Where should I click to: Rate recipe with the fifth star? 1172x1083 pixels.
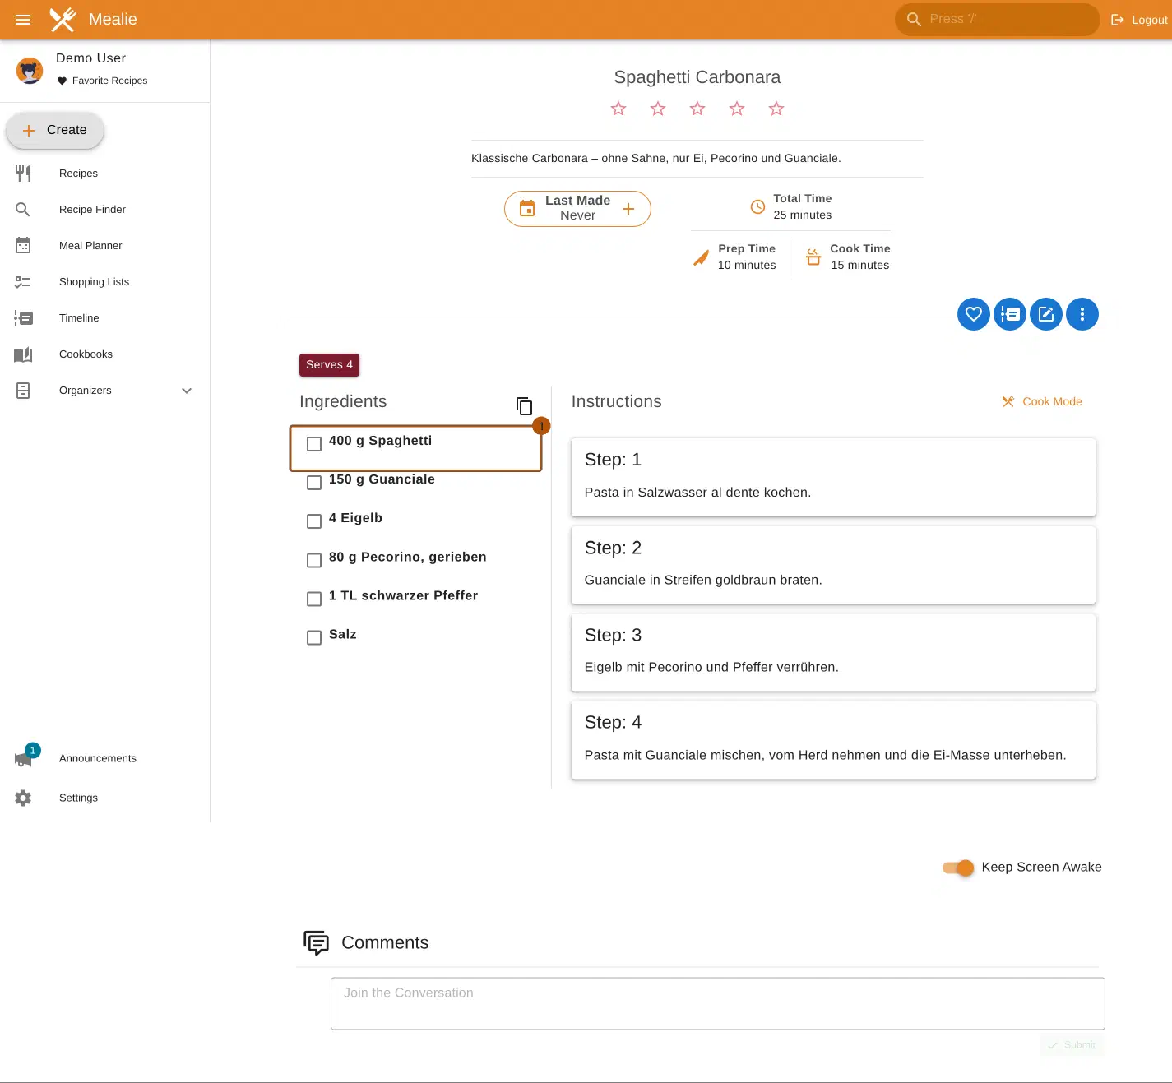(x=776, y=109)
